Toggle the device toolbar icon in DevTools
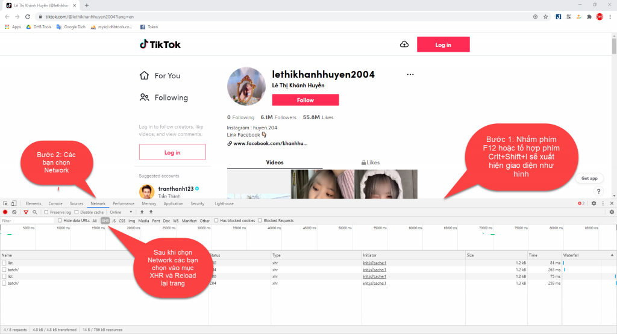The width and height of the screenshot is (617, 334). [x=14, y=203]
